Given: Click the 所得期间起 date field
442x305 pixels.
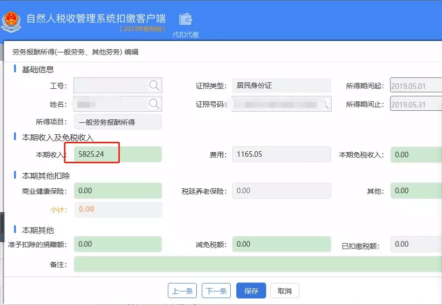Looking at the screenshot, I should pyautogui.click(x=416, y=86).
